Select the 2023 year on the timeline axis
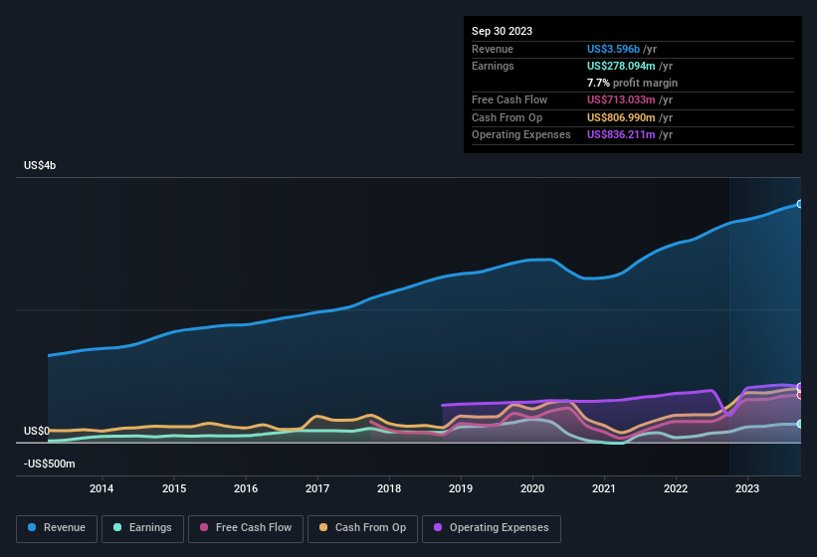 click(747, 488)
